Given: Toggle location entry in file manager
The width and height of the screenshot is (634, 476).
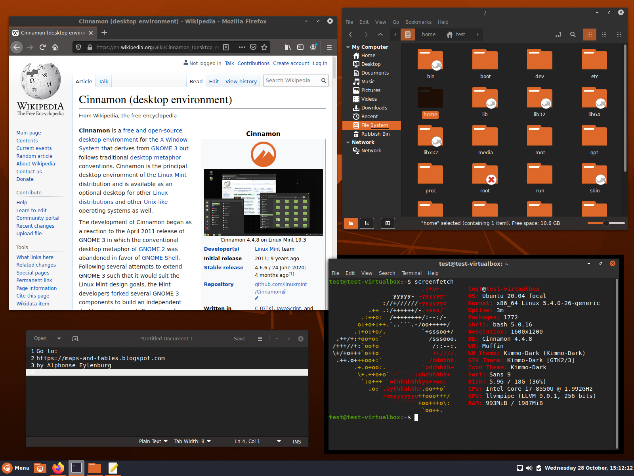Looking at the screenshot, I should [x=558, y=35].
